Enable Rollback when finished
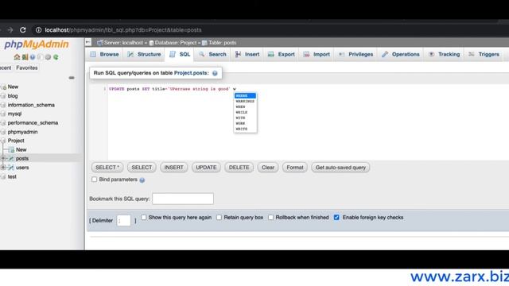The height and width of the screenshot is (286, 509). 270,217
